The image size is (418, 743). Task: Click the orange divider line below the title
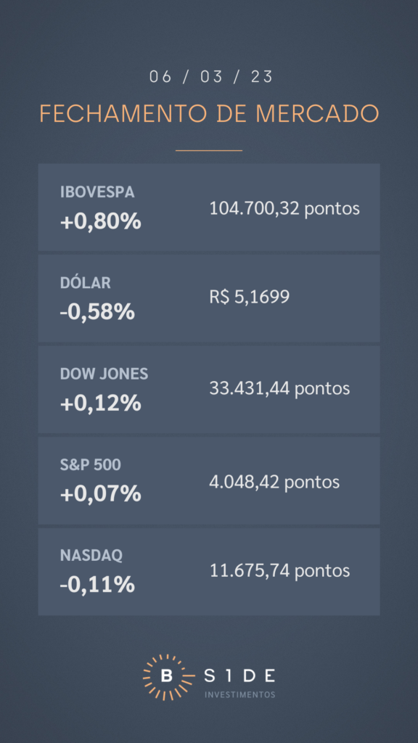[x=209, y=151]
